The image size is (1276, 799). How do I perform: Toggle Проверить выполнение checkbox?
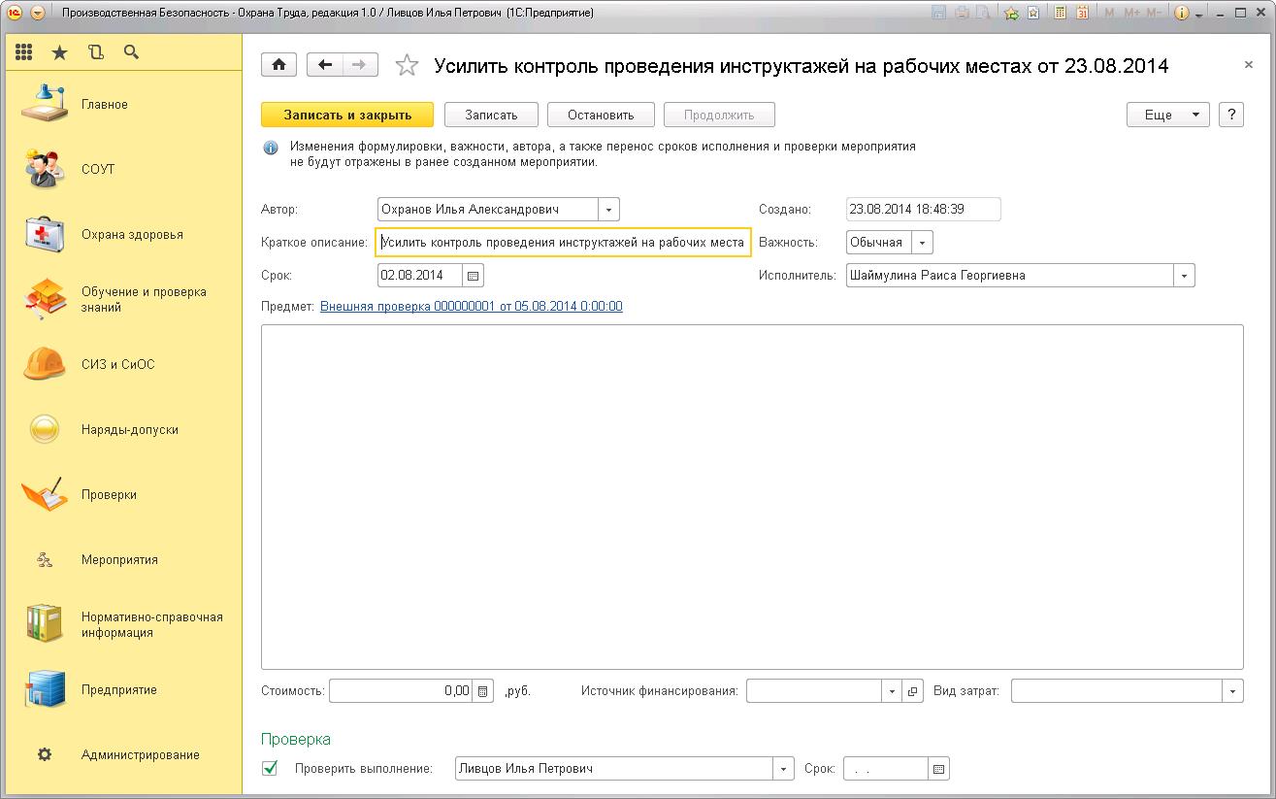pos(270,768)
